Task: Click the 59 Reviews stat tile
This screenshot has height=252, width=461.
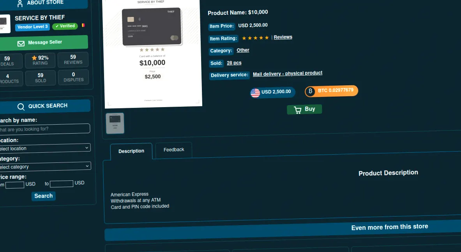Action: tap(73, 60)
